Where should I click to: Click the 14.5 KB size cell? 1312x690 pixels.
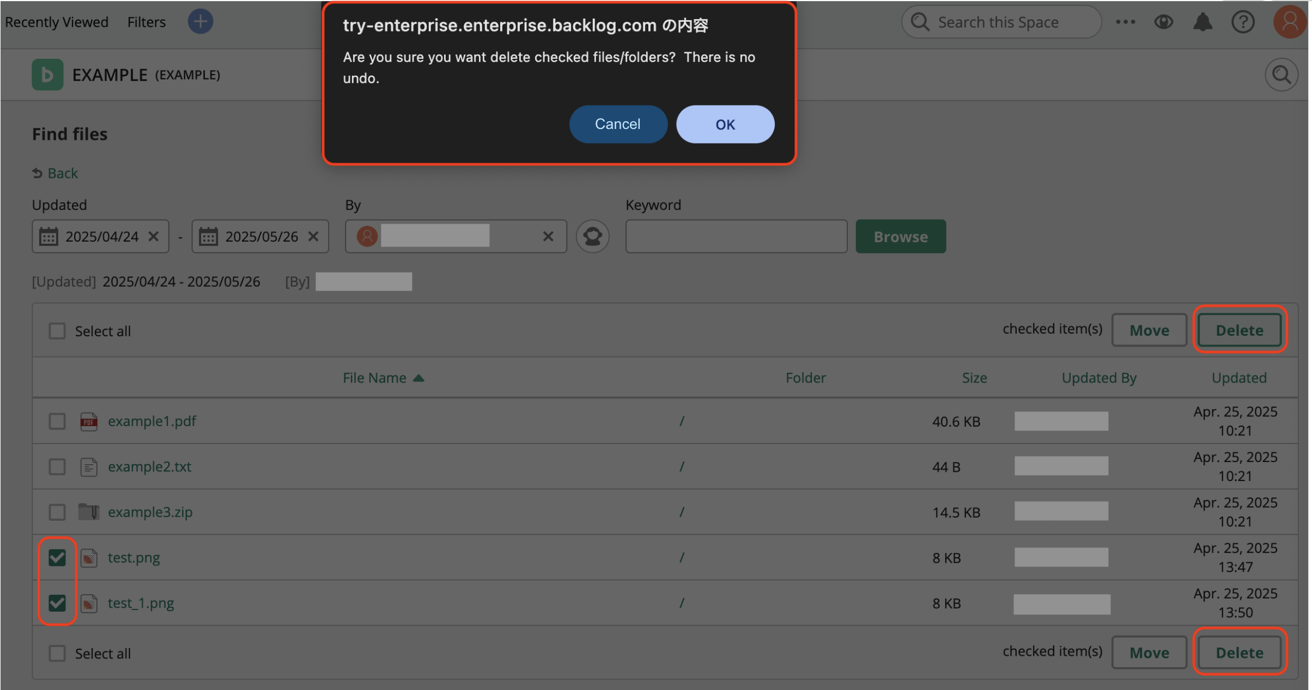[956, 513]
